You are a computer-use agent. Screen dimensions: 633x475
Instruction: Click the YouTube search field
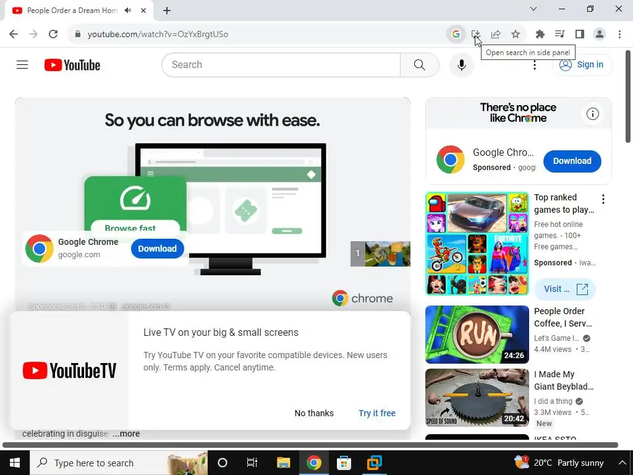281,64
